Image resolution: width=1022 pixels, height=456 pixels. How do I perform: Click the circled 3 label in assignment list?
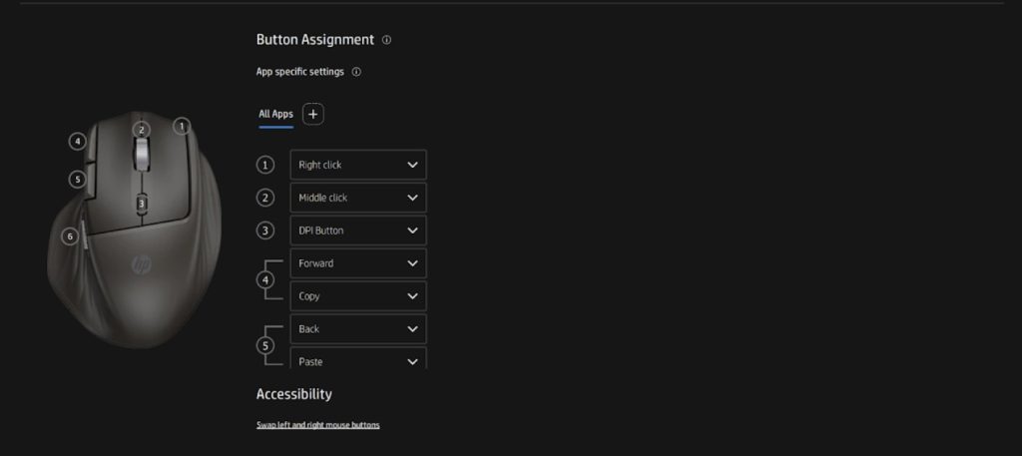pyautogui.click(x=265, y=230)
